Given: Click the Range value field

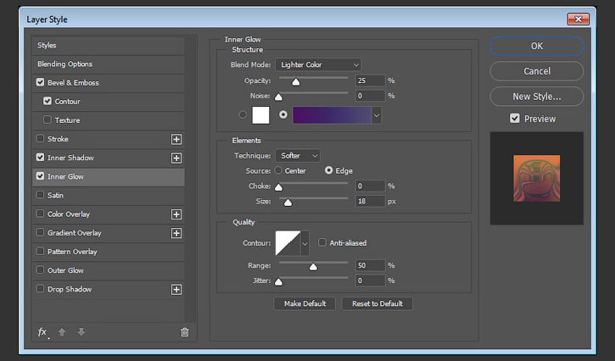Looking at the screenshot, I should point(370,266).
